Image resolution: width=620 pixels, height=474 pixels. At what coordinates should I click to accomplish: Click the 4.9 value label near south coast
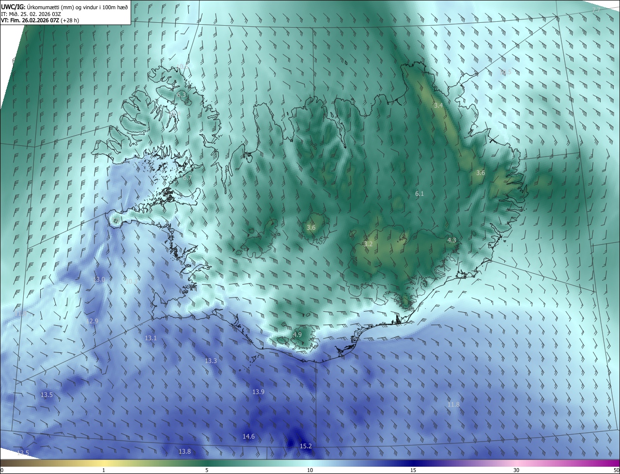coord(297,335)
